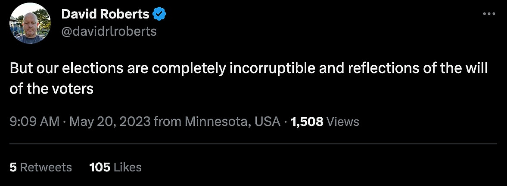Open the three-dot more options menu
This screenshot has height=186, width=507.
click(489, 14)
